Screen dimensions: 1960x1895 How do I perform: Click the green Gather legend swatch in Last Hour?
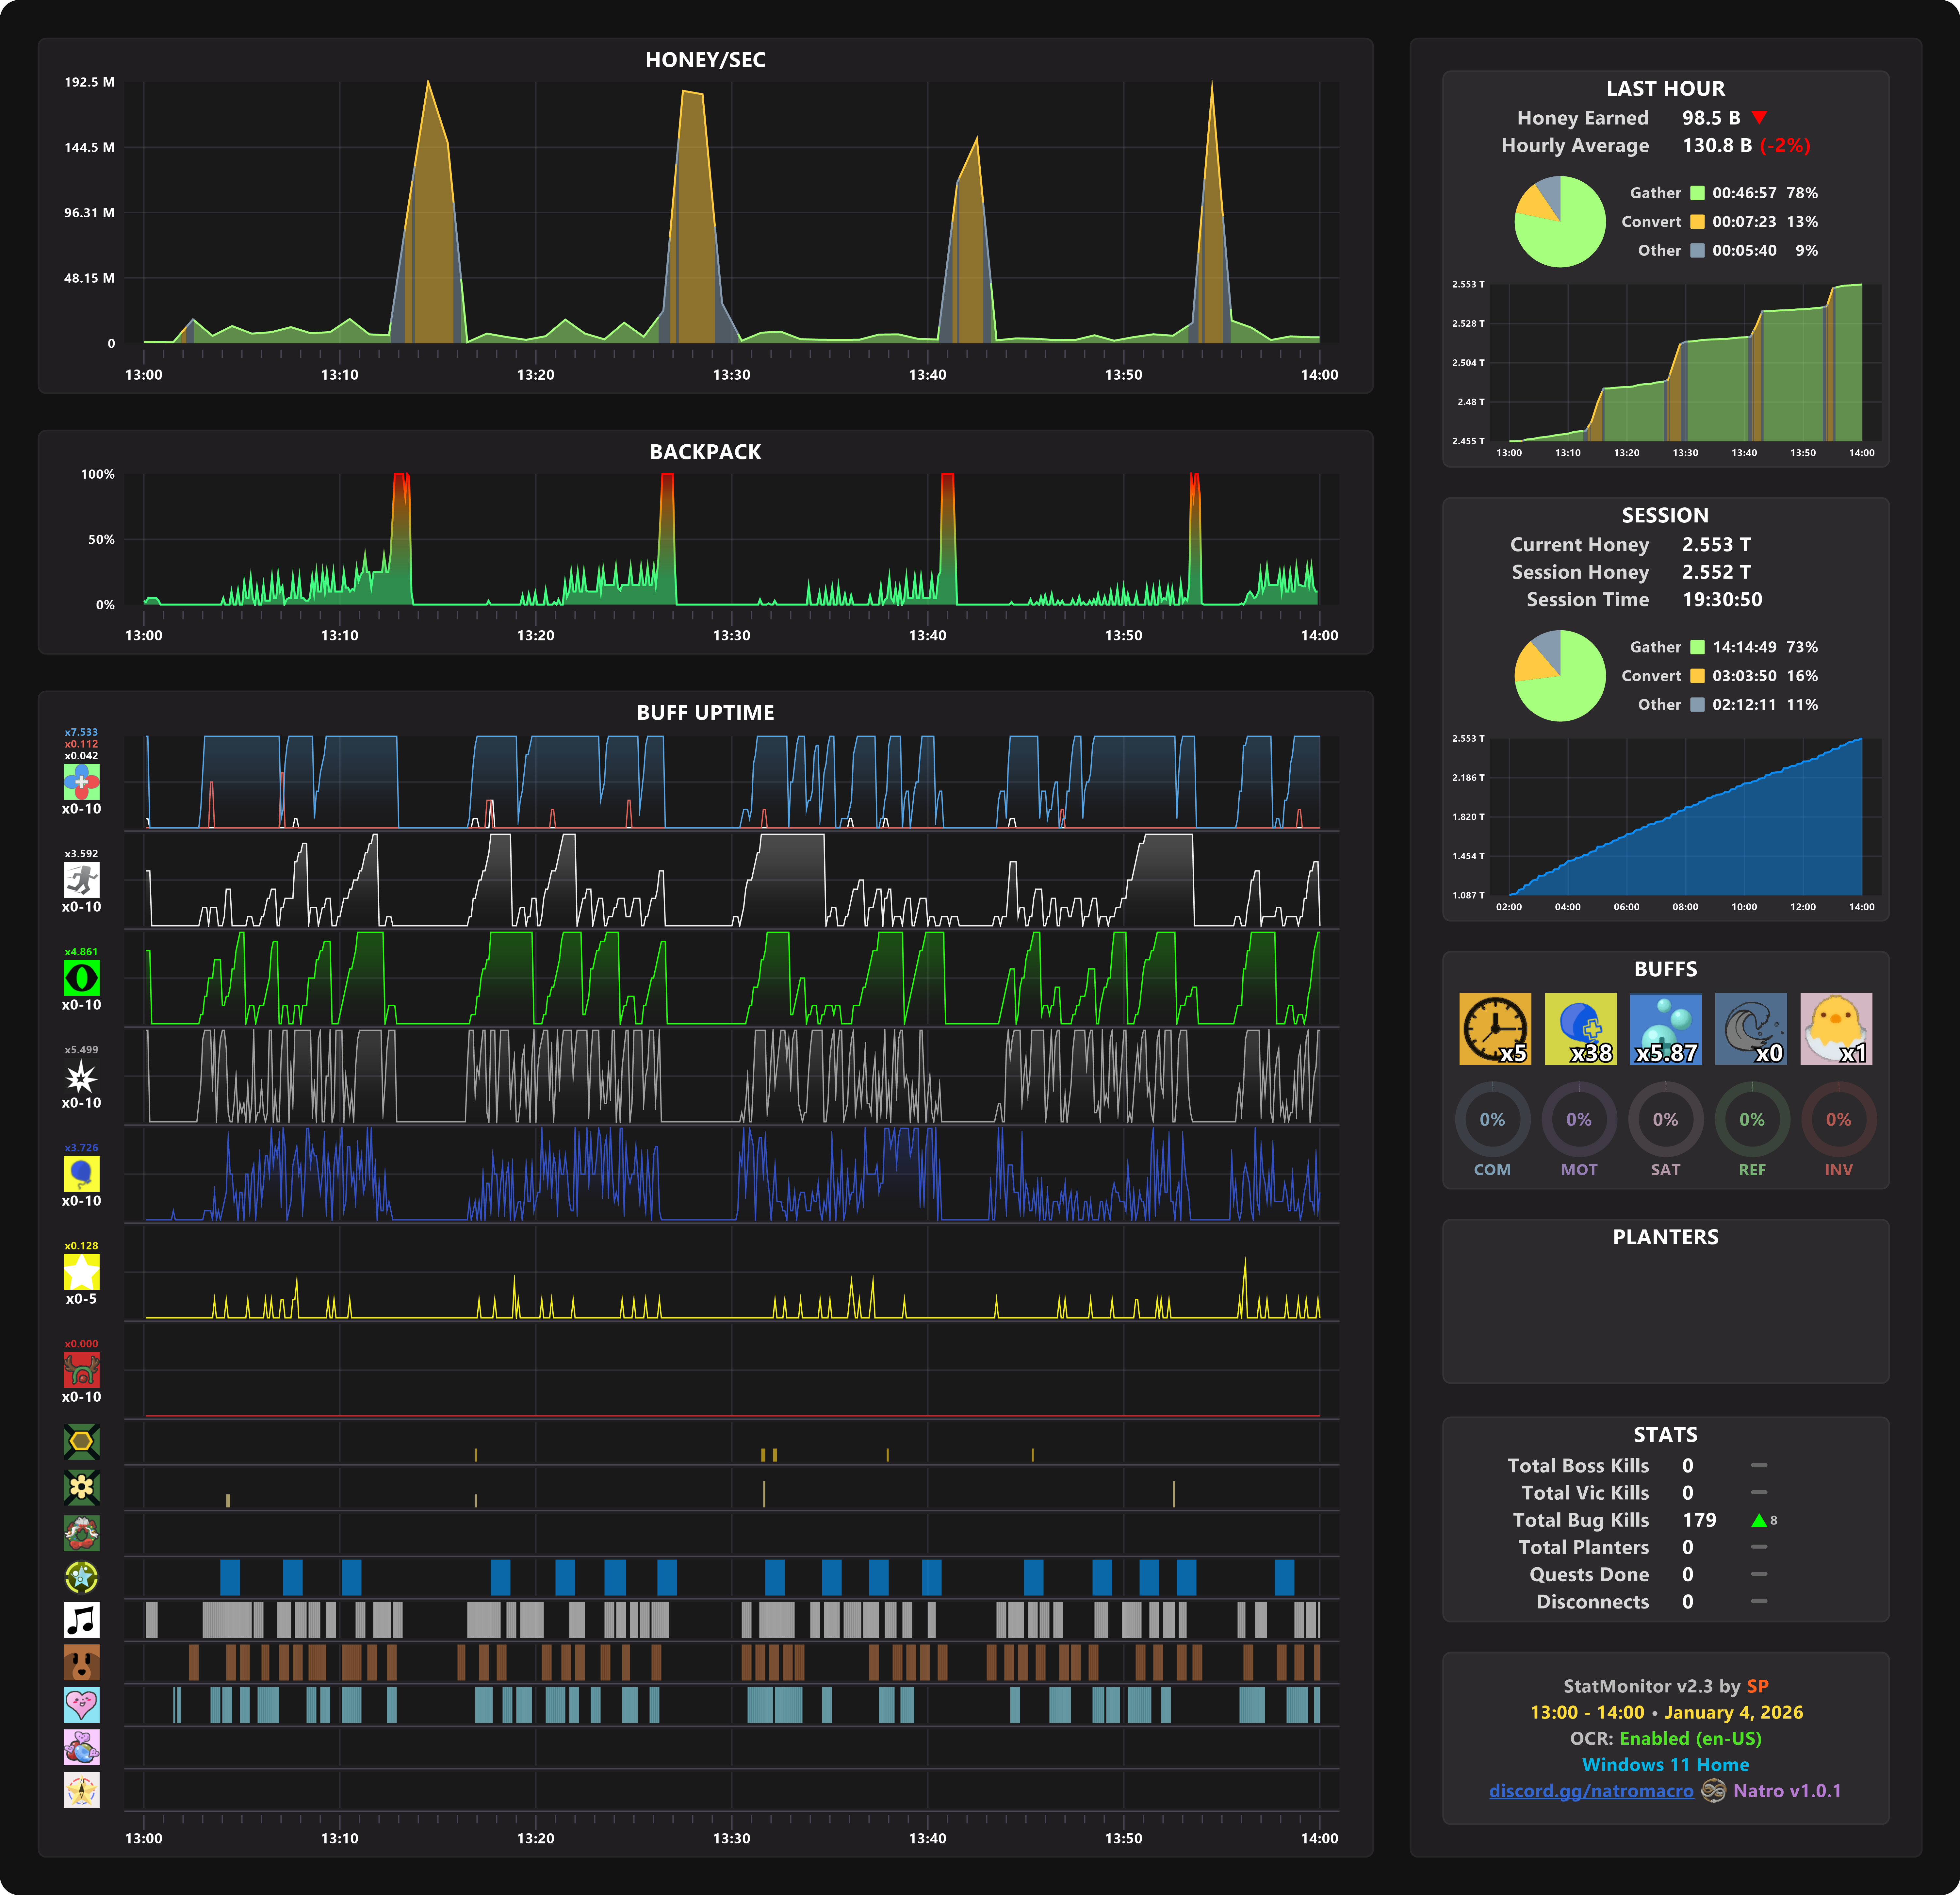(1697, 193)
